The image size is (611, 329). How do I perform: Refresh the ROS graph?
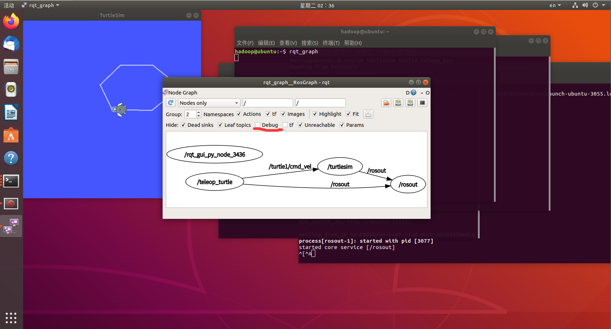click(x=171, y=103)
